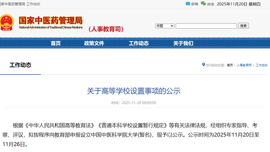This screenshot has height=152, width=270.
Task: Click 首页 in the breadcrumb trail
Action: (230, 65)
